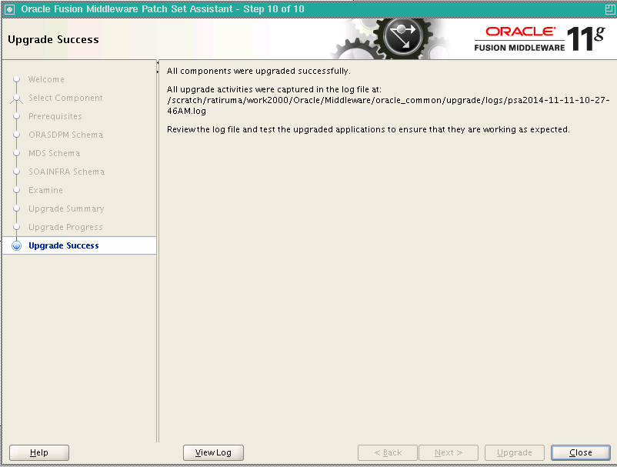Click the collapse arrow on panel divider
Image resolution: width=617 pixels, height=467 pixels.
tap(158, 62)
